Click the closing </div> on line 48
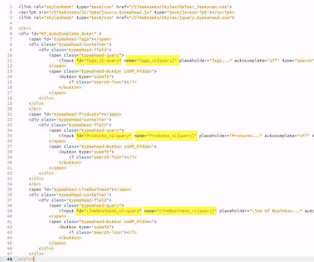This screenshot has height=262, width=314. [26, 259]
